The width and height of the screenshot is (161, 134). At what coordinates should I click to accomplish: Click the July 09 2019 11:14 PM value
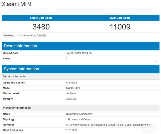click(79, 53)
